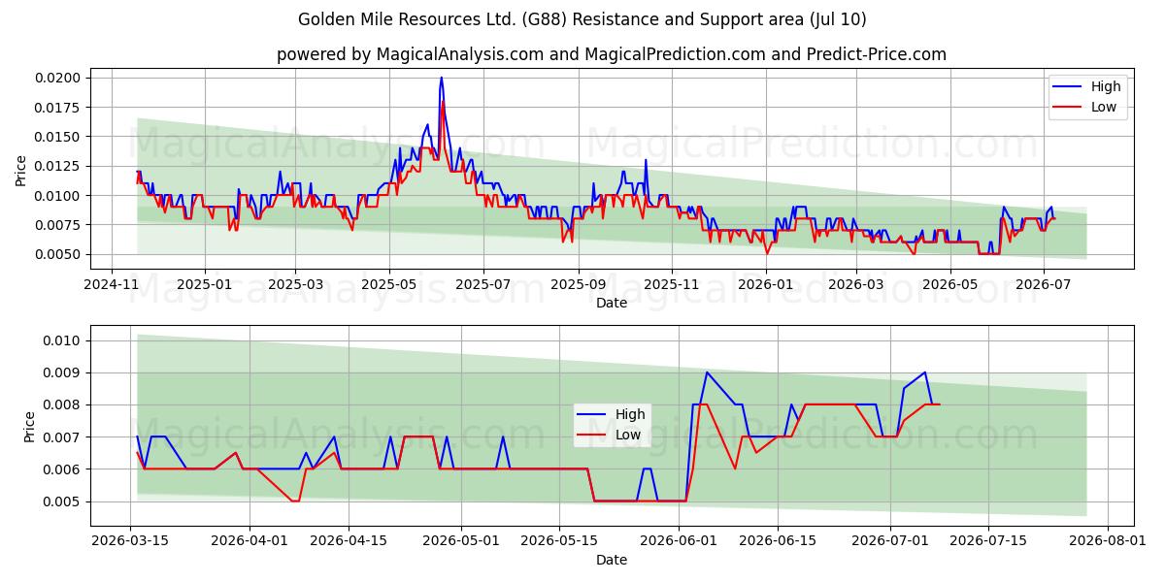Click the 0.0050 y-axis tick label
This screenshot has width=1165, height=582.
tap(60, 254)
